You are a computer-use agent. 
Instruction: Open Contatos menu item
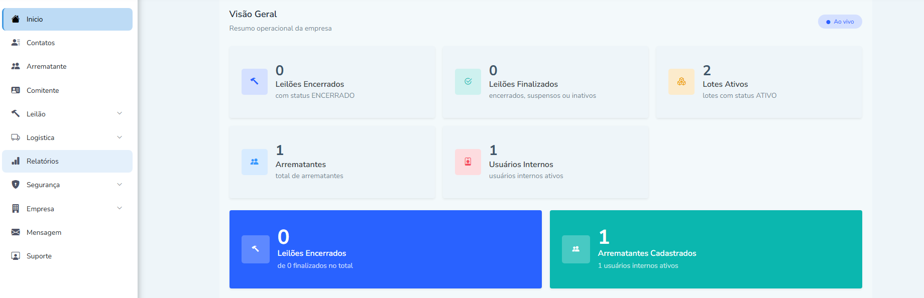[x=67, y=43]
